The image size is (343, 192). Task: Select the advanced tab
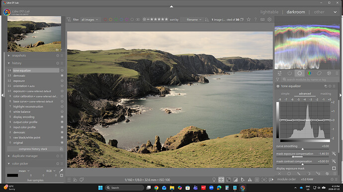pyautogui.click(x=305, y=94)
